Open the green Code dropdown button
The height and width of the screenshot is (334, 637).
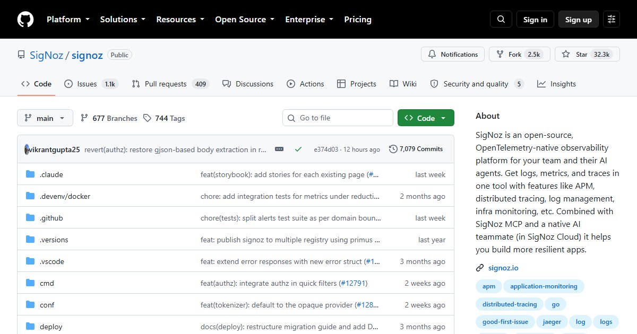[426, 118]
